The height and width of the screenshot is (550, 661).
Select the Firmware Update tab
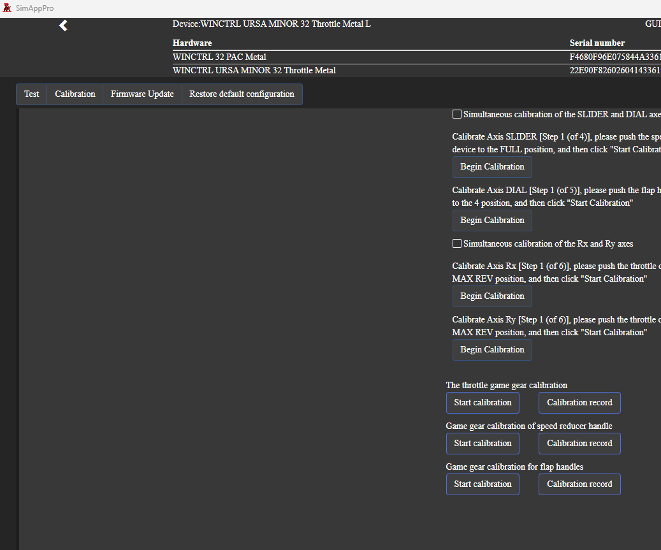click(142, 94)
